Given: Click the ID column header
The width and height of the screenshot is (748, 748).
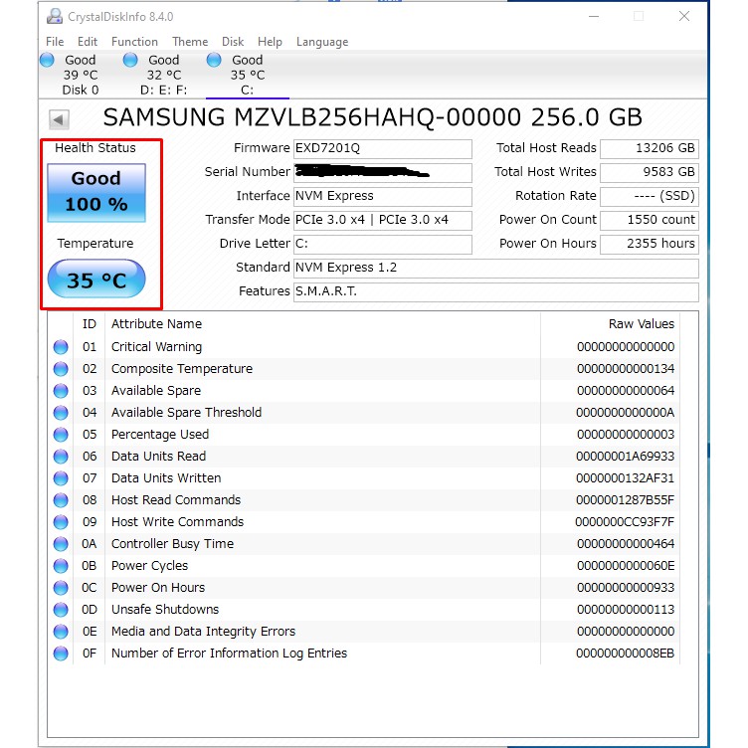Looking at the screenshot, I should (x=90, y=324).
